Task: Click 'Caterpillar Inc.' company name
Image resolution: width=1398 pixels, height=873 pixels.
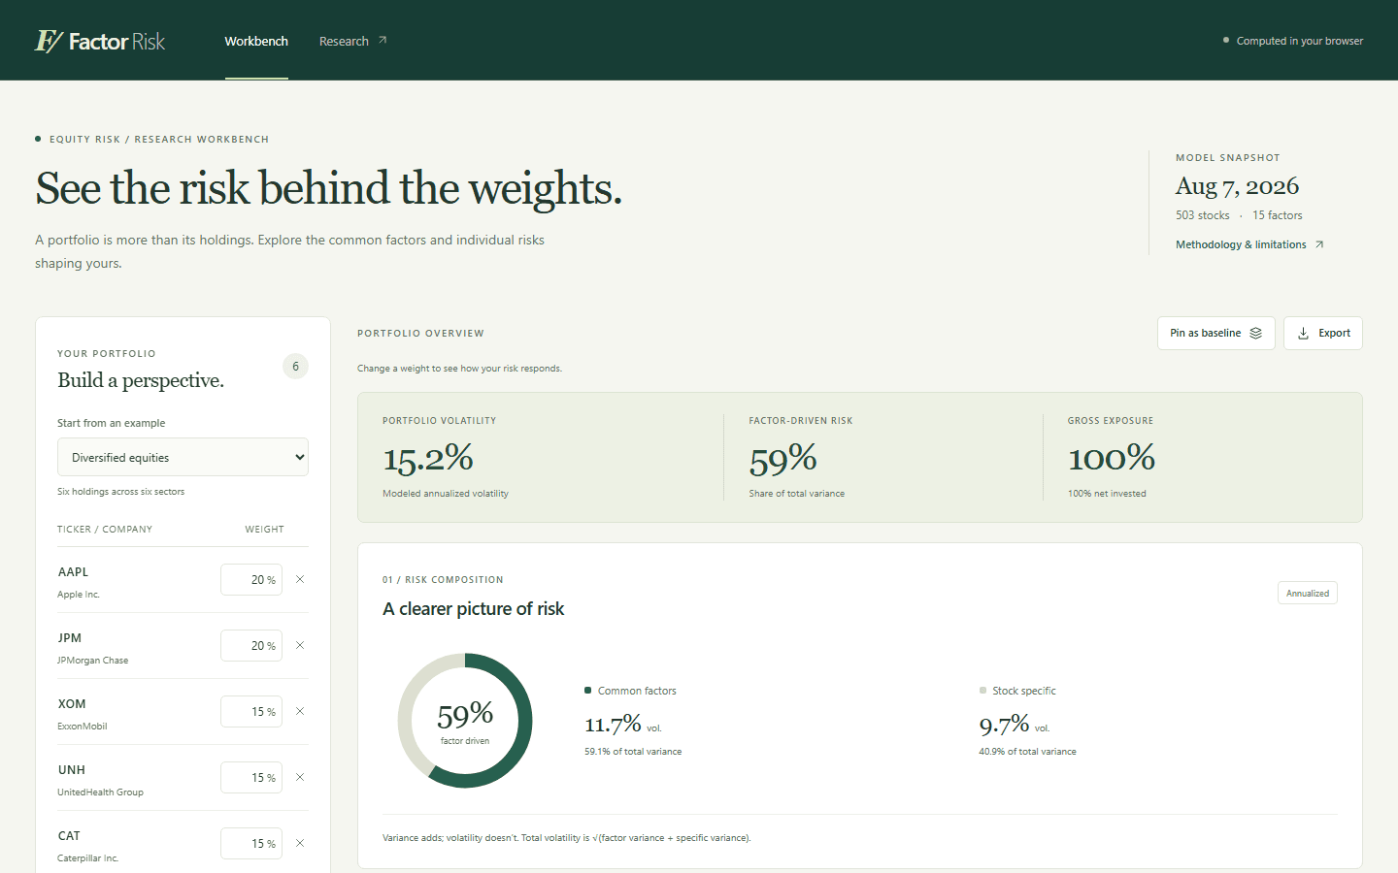Action: point(87,858)
